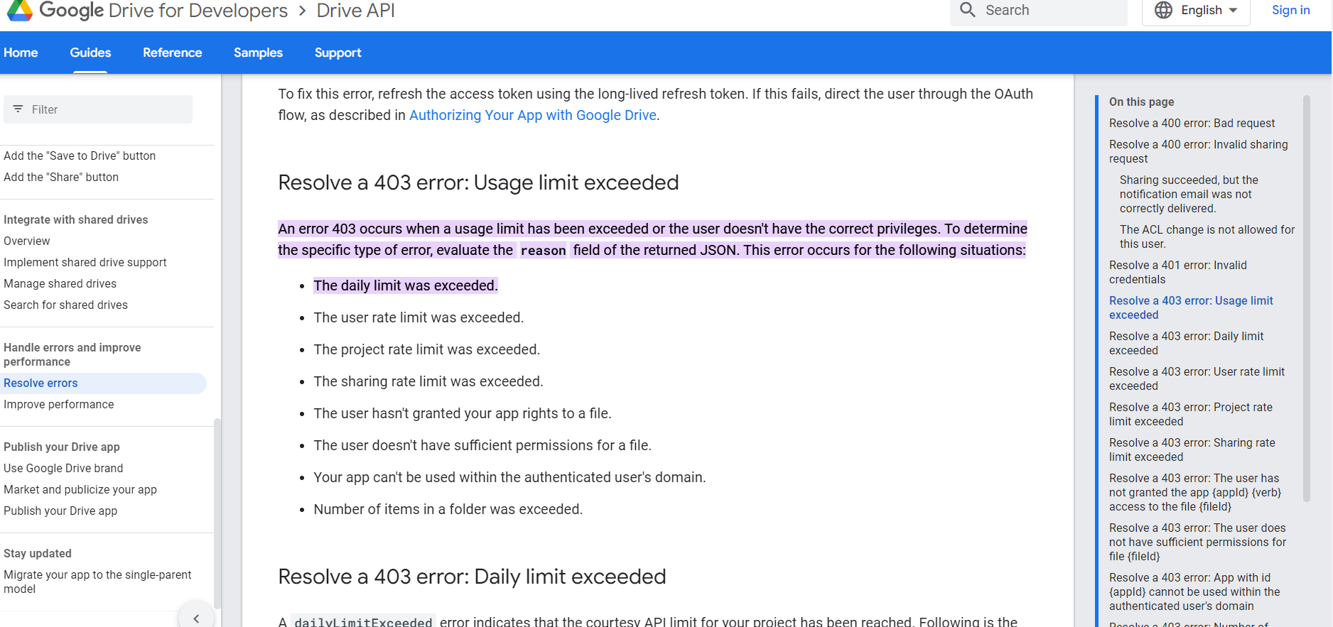1333x627 pixels.
Task: Open the Home tab
Action: point(21,53)
